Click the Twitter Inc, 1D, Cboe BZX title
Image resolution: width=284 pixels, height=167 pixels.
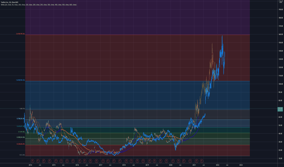tap(9, 2)
